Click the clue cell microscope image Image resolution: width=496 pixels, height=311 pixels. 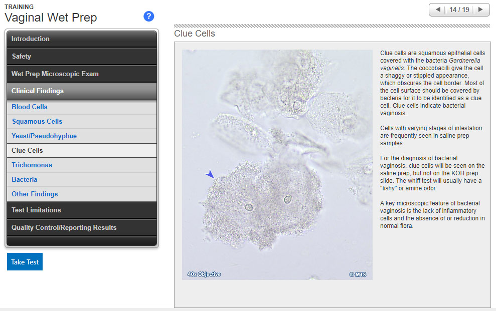277,164
